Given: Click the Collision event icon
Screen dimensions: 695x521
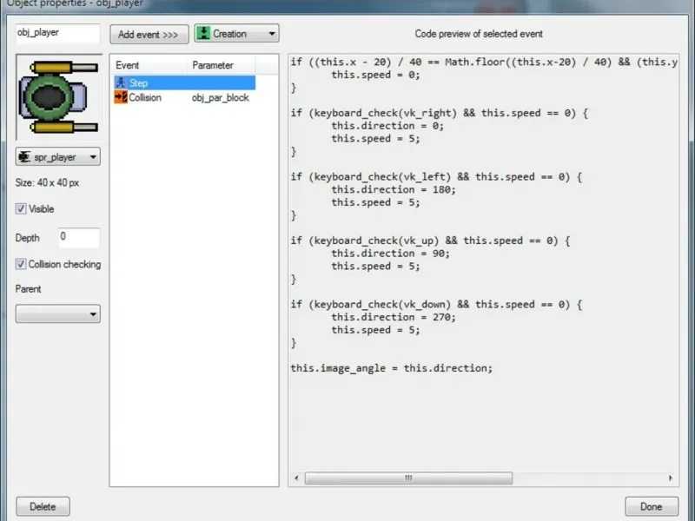Looking at the screenshot, I should point(121,97).
